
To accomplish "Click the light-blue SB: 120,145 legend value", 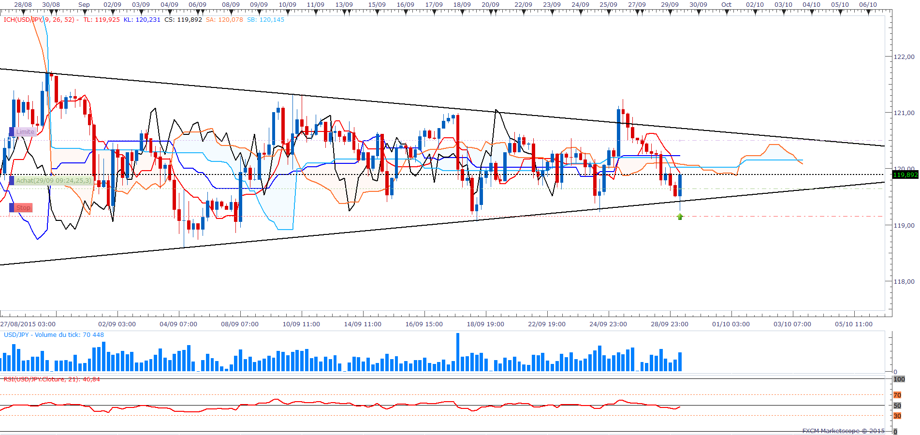I will tap(265, 20).
